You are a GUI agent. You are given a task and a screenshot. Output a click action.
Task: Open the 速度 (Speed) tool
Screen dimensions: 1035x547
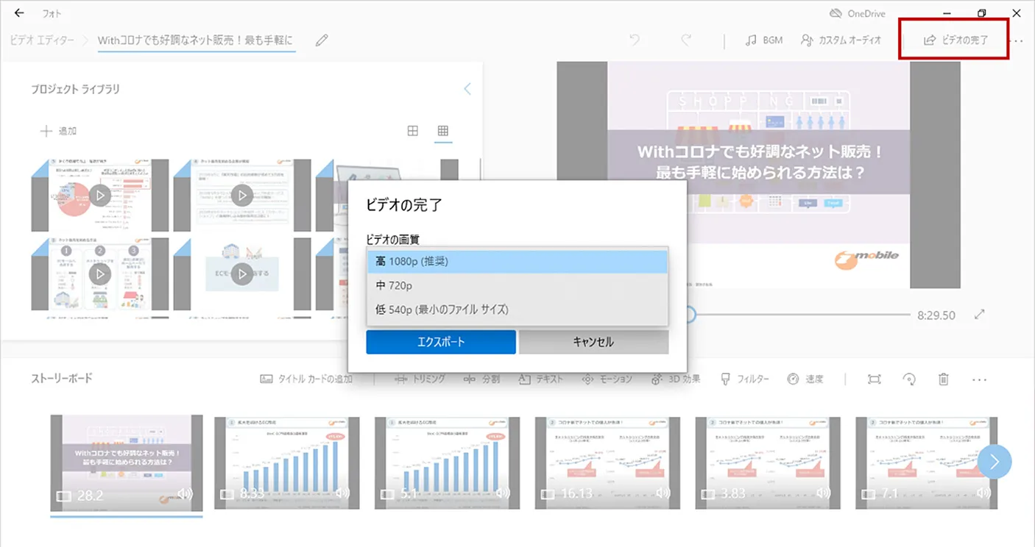[x=806, y=379]
